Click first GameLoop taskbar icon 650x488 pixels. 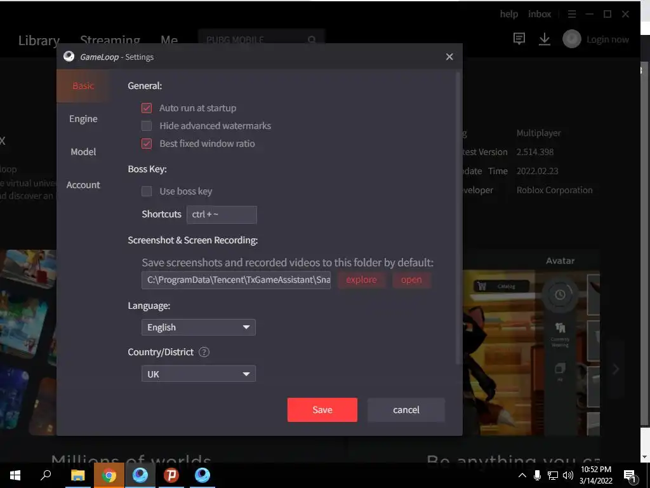[140, 475]
